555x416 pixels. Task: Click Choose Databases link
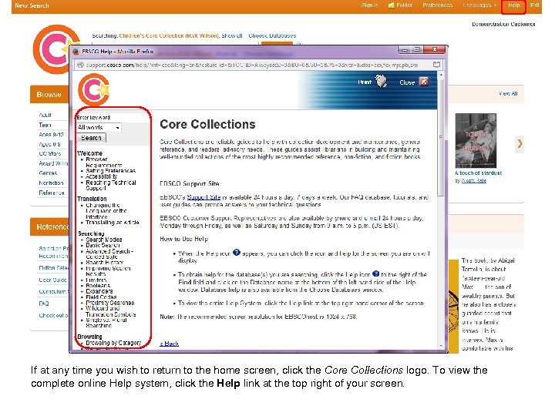click(x=272, y=35)
